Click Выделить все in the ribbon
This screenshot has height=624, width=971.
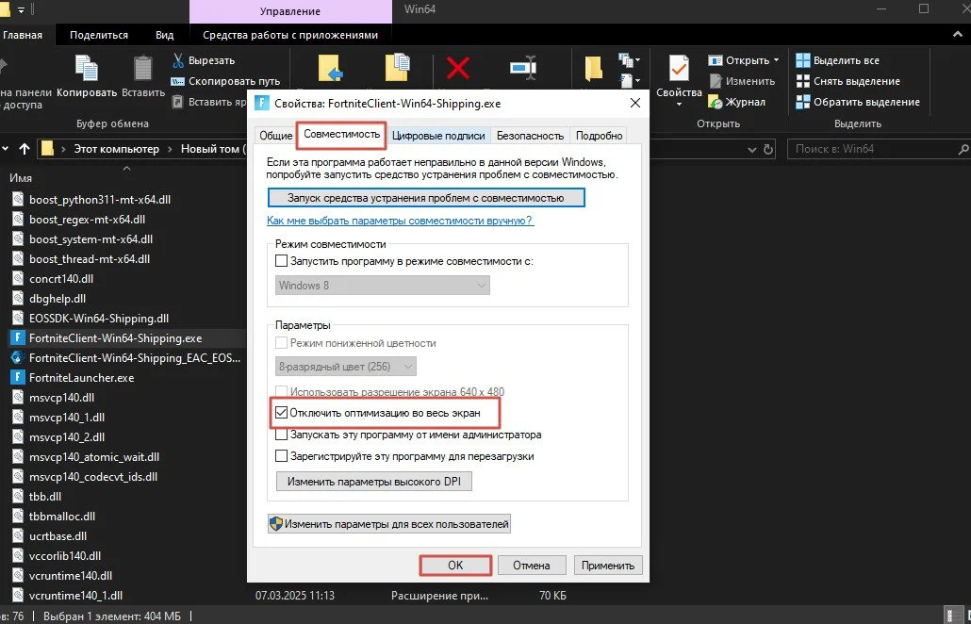pyautogui.click(x=837, y=60)
